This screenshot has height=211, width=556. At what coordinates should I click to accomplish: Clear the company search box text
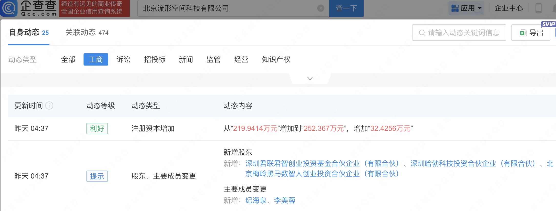pyautogui.click(x=321, y=8)
